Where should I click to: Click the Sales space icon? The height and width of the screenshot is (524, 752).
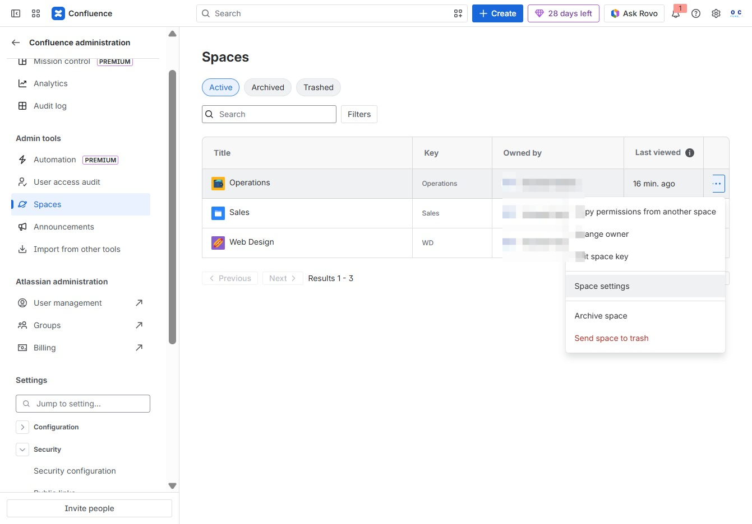(218, 213)
